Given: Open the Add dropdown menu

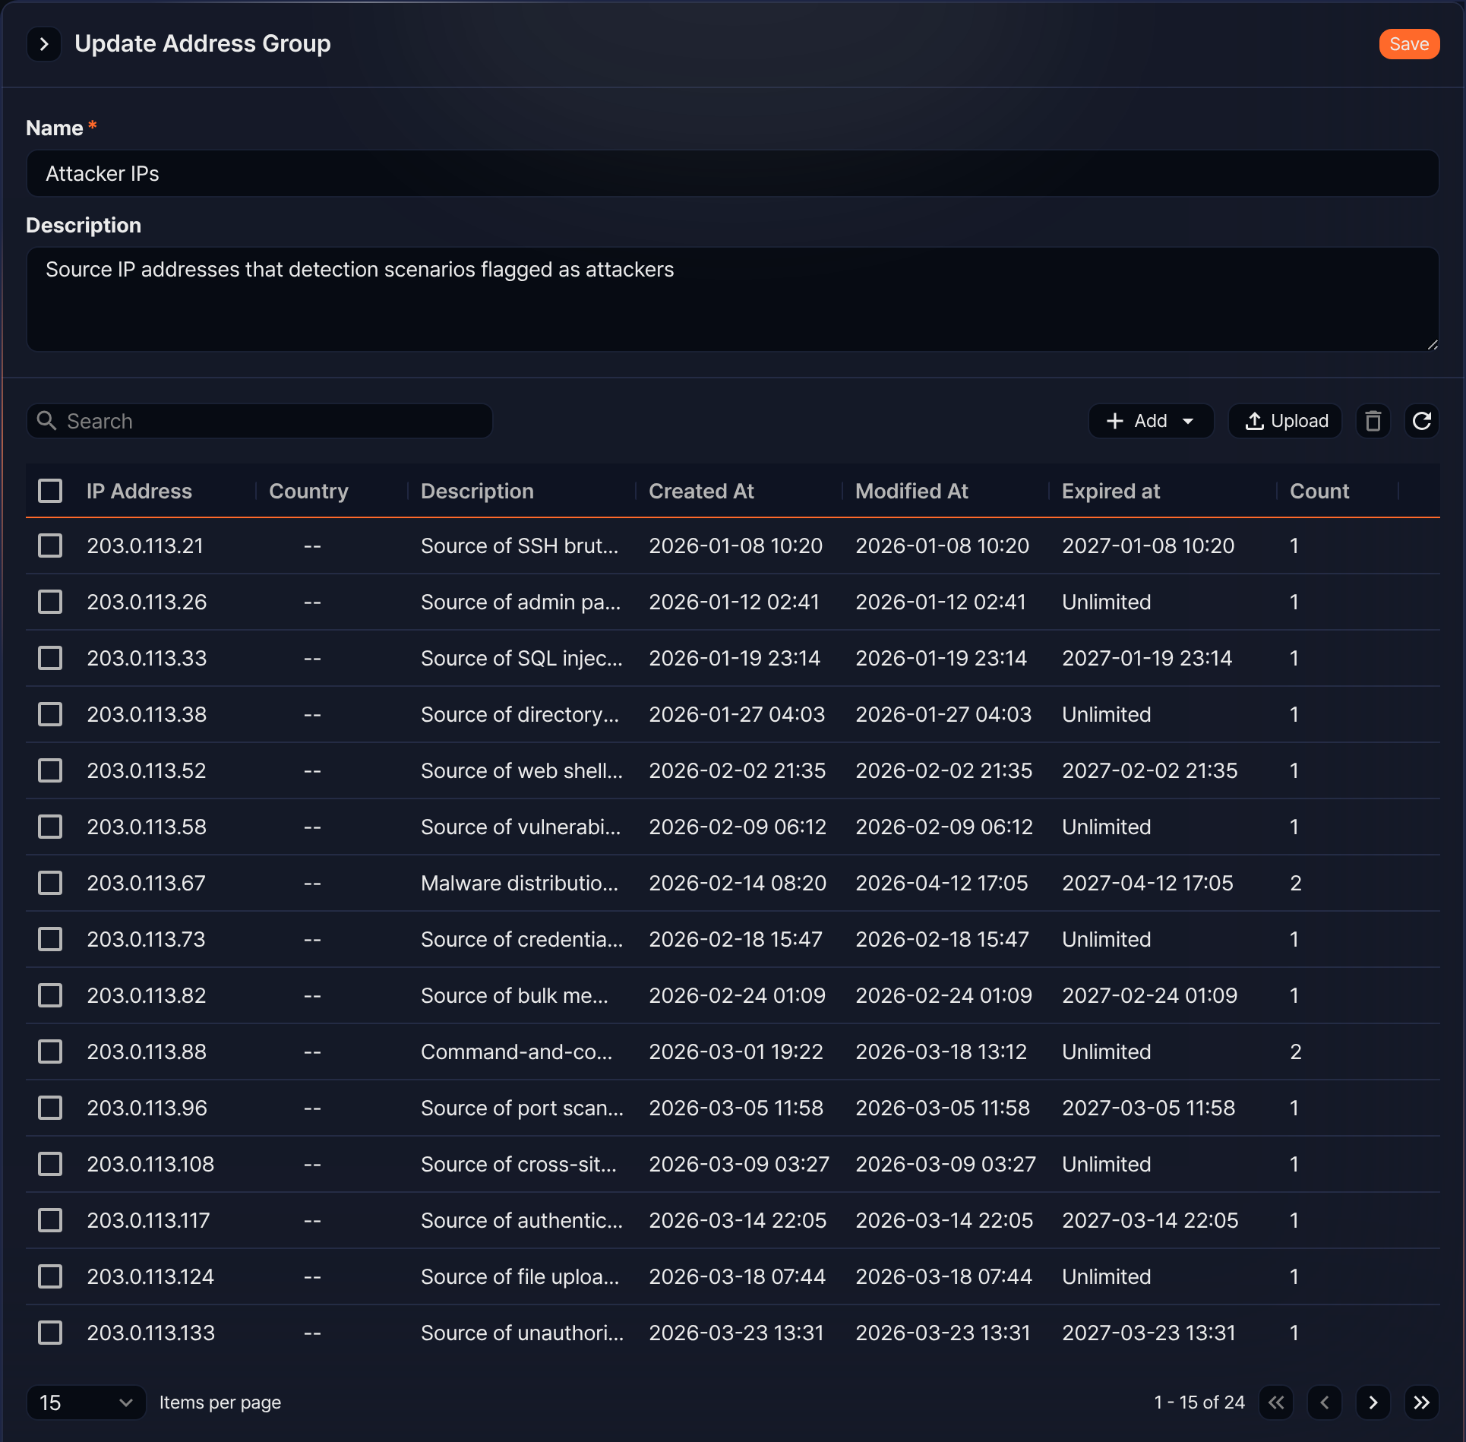Looking at the screenshot, I should [1151, 421].
